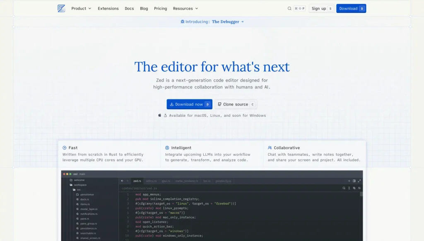Click the 'main' branch label in editor title

(82, 174)
